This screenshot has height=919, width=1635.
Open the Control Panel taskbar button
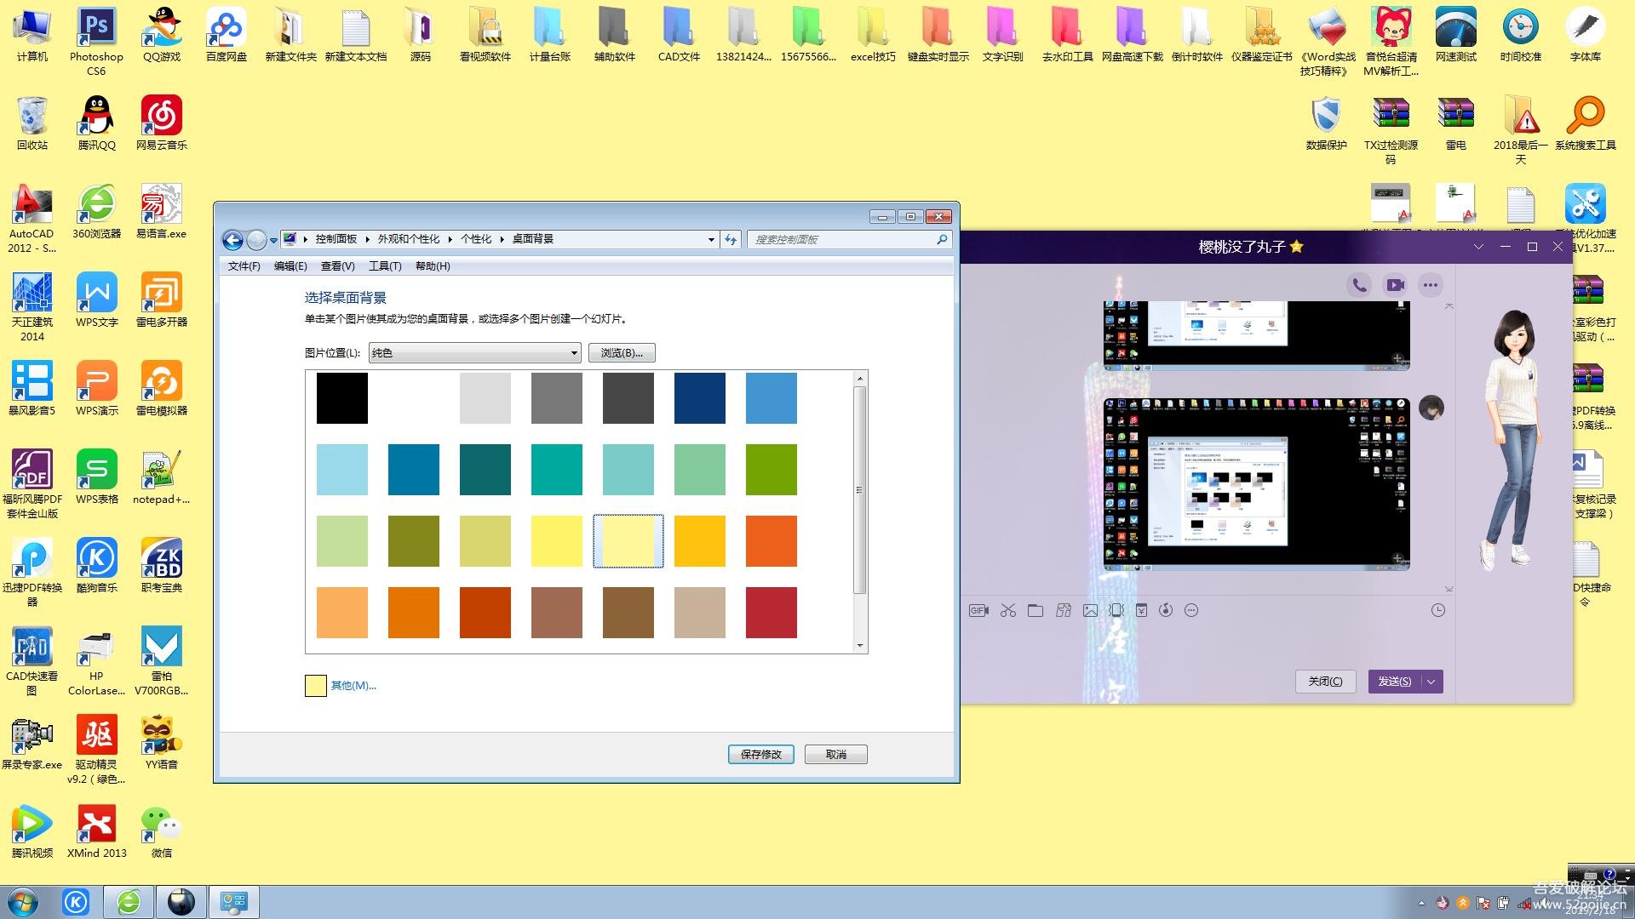click(233, 902)
